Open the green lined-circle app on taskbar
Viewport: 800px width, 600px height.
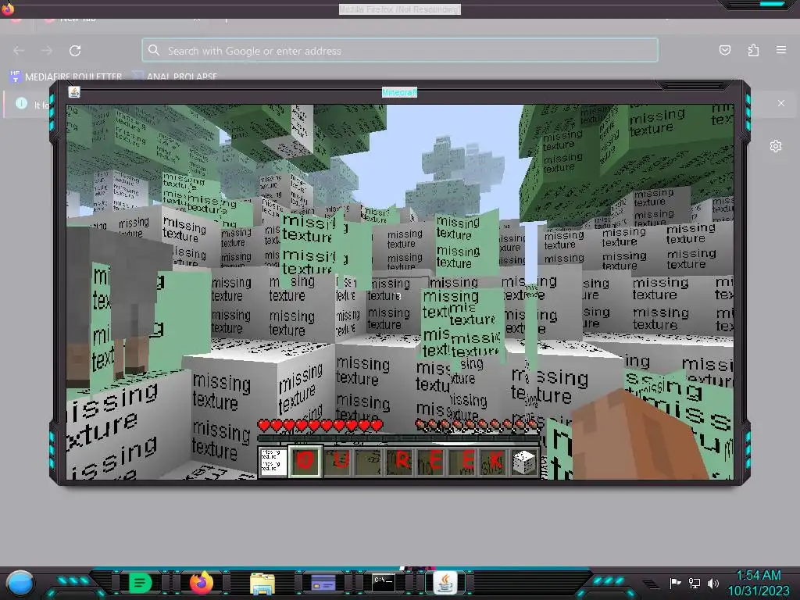(x=141, y=583)
